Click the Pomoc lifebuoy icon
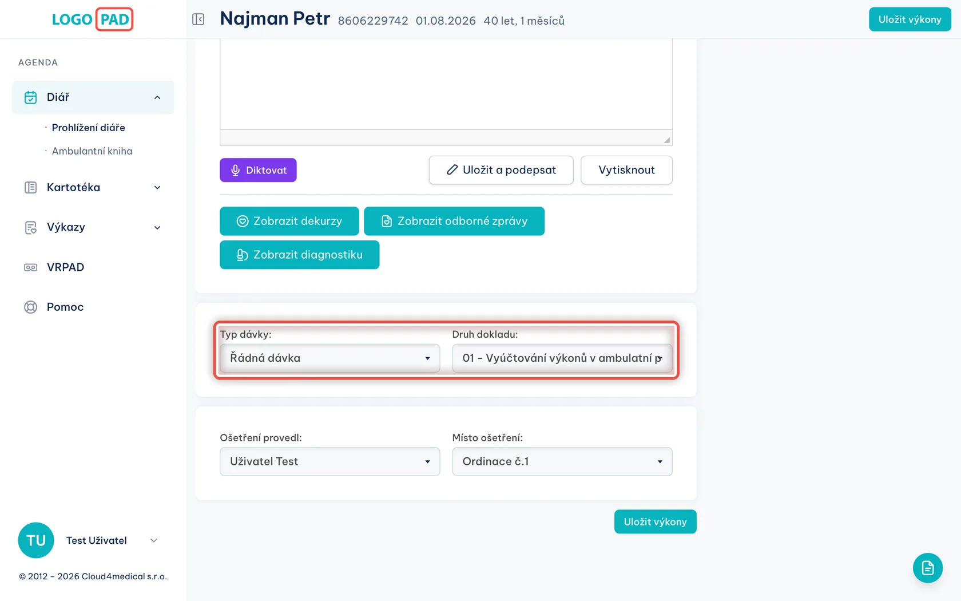 31,307
